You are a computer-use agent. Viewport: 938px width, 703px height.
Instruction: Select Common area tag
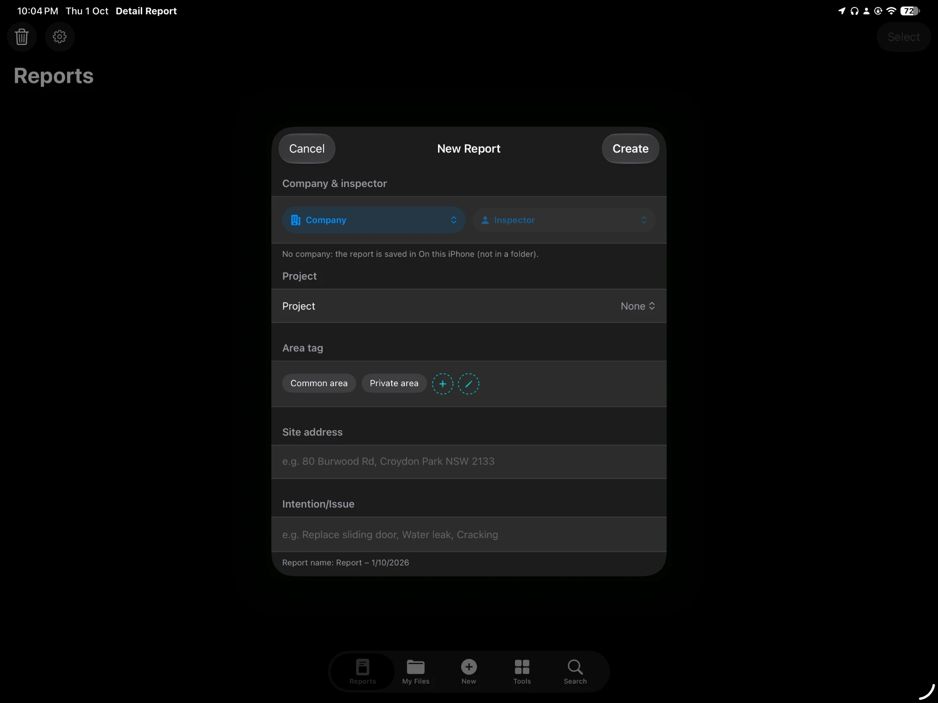click(x=319, y=383)
